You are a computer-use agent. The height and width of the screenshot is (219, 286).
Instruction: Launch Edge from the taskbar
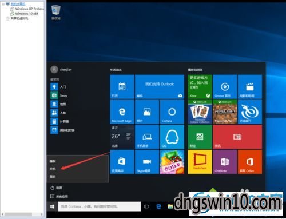click(x=158, y=206)
